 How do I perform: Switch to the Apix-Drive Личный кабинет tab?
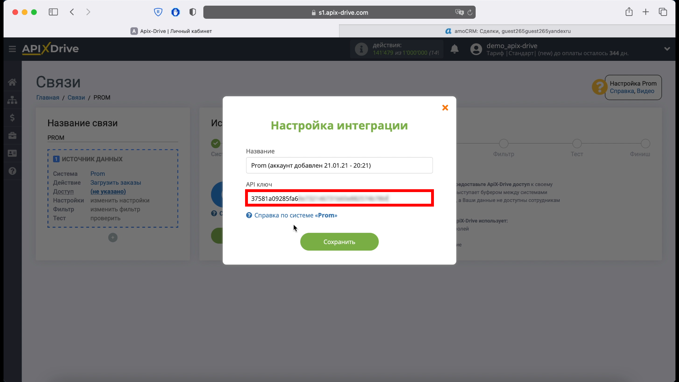point(171,31)
